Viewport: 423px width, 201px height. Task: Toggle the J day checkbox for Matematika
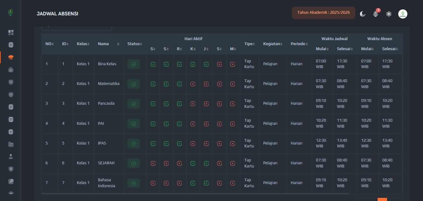coord(206,84)
